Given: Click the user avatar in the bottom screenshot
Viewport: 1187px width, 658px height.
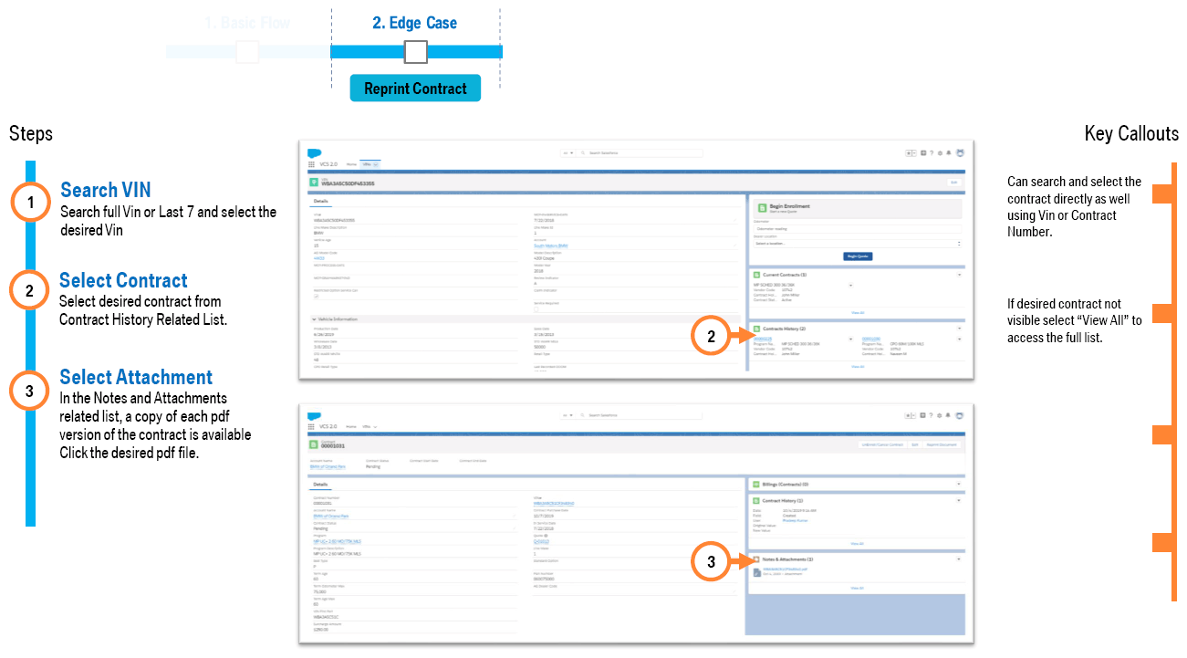Looking at the screenshot, I should (x=960, y=414).
